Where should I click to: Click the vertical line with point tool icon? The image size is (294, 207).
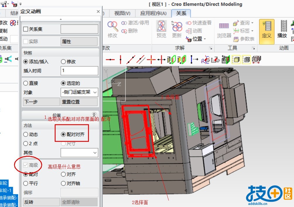pyautogui.click(x=121, y=60)
